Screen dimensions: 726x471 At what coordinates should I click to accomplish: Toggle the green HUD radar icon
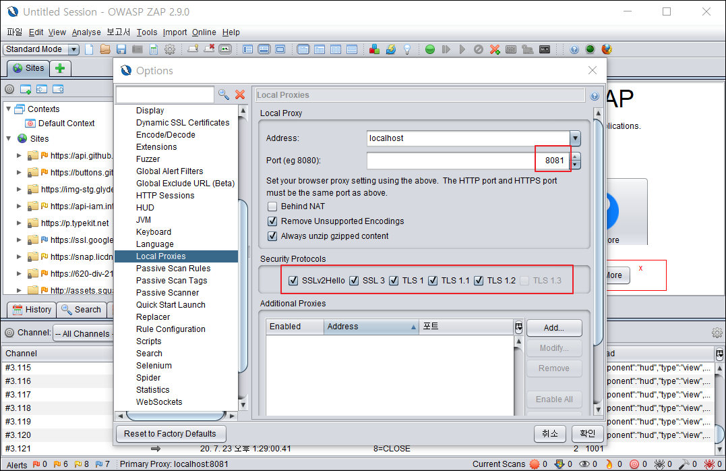(x=590, y=49)
